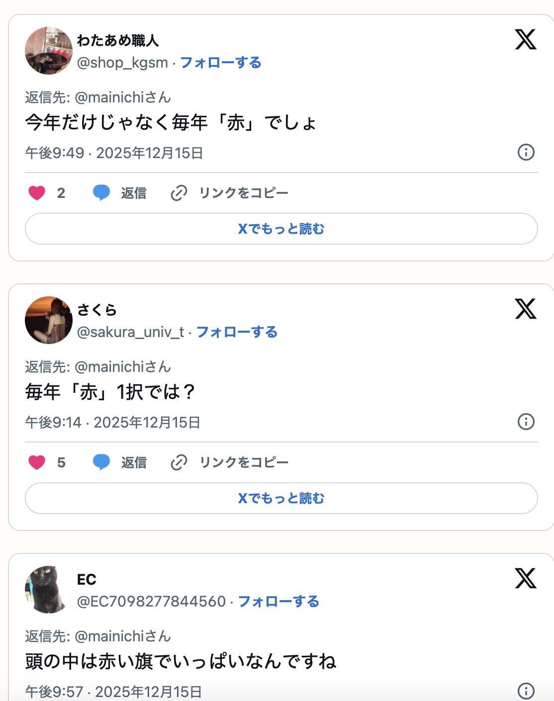554x701 pixels.
Task: Follow @sakura_univ_t account
Action: point(237,332)
